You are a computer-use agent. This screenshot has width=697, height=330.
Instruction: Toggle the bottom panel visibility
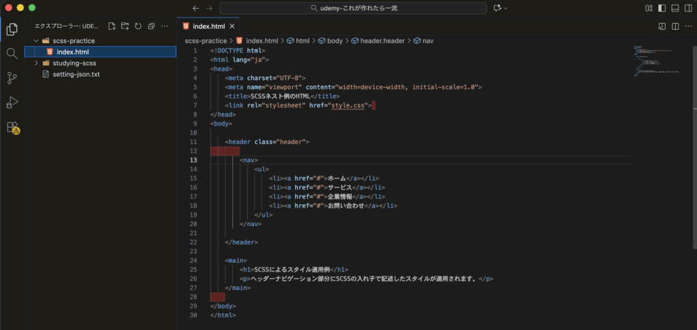675,7
